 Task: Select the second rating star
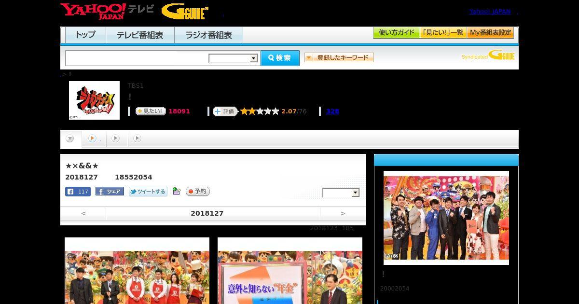pos(252,111)
